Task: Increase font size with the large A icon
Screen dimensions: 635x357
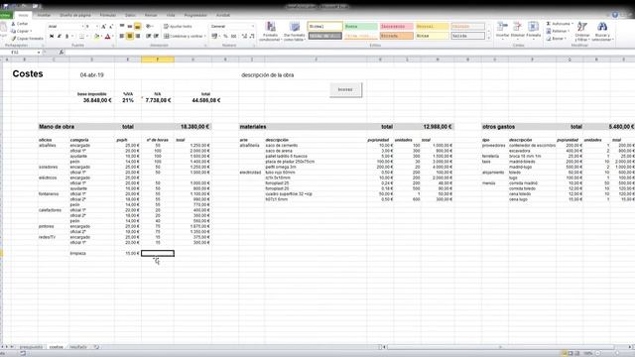Action: pos(103,27)
